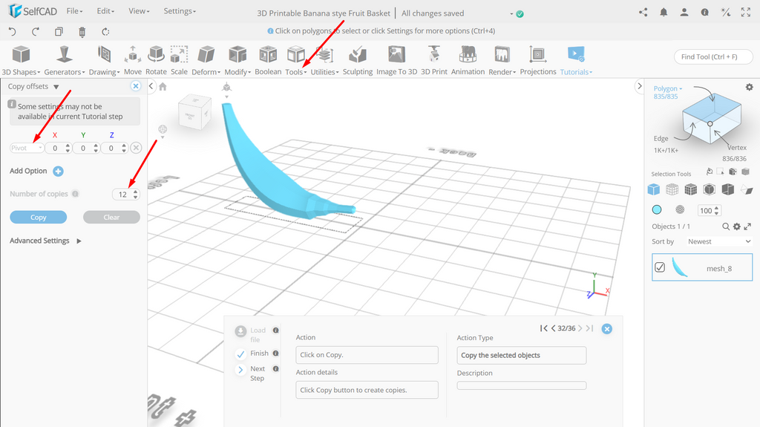This screenshot has width=760, height=427.
Task: Click the view orientation cube
Action: [x=194, y=113]
